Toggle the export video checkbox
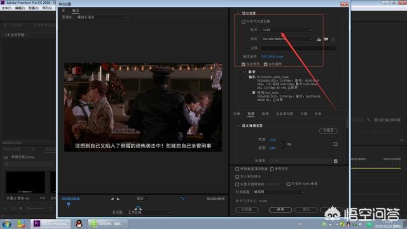The width and height of the screenshot is (407, 229). (243, 64)
